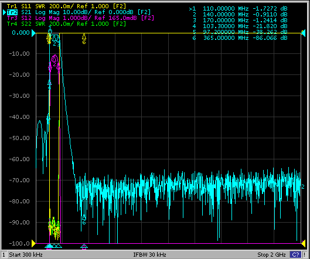This screenshot has width=310, height=259.
Task: Click the cyan triangle at top right edge
Action: [x=303, y=33]
